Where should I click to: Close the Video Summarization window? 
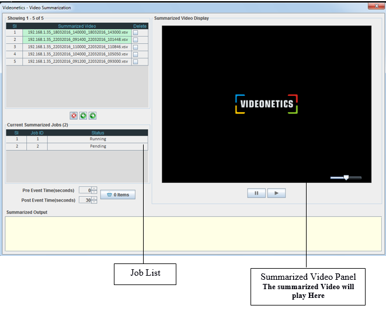coord(377,6)
